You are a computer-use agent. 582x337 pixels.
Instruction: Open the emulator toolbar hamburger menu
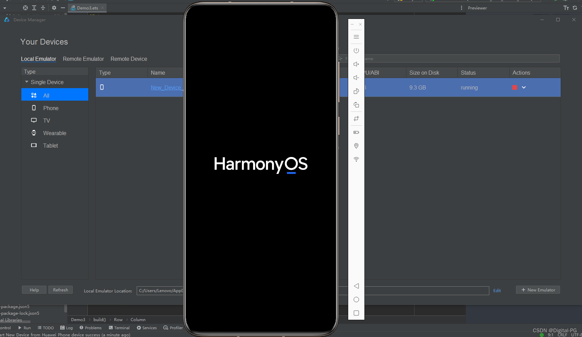[356, 37]
